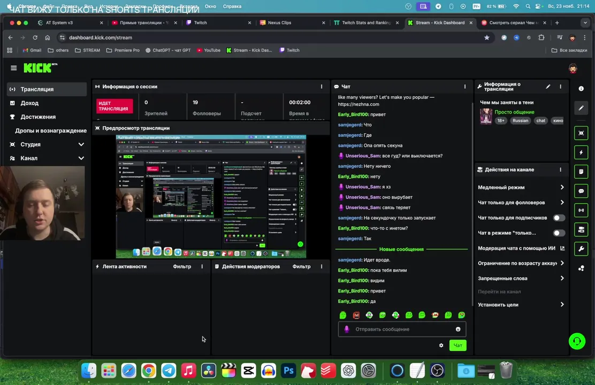The image size is (595, 385).
Task: Toggle the moderator actions note icon in right sidebar
Action: 581,172
